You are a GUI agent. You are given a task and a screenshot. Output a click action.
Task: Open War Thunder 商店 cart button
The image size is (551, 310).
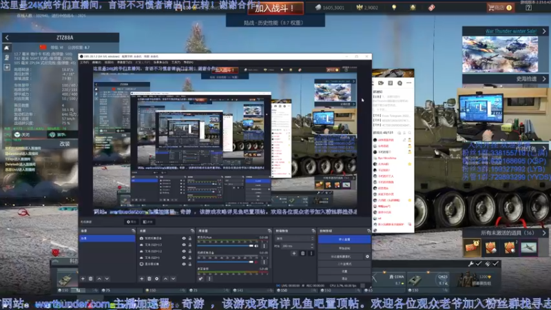point(500,8)
